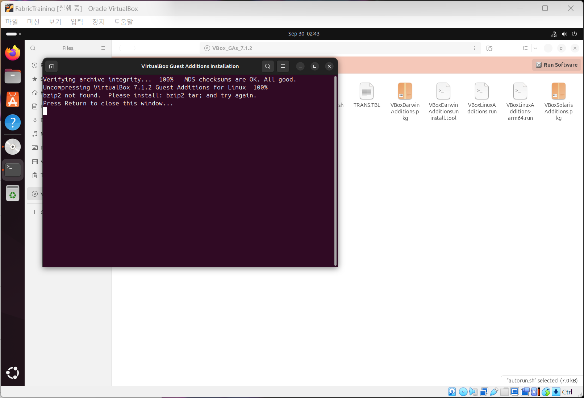Click the search folder icon in Files toolbar

[489, 48]
